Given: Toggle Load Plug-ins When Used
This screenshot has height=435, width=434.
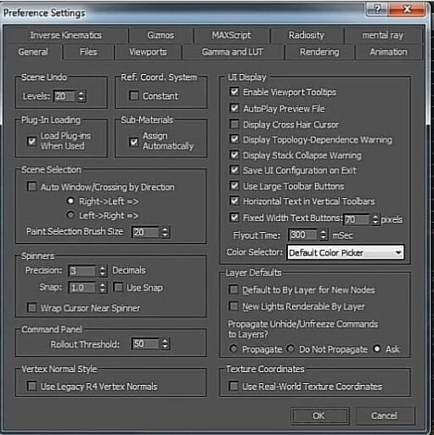Looking at the screenshot, I should (x=31, y=141).
